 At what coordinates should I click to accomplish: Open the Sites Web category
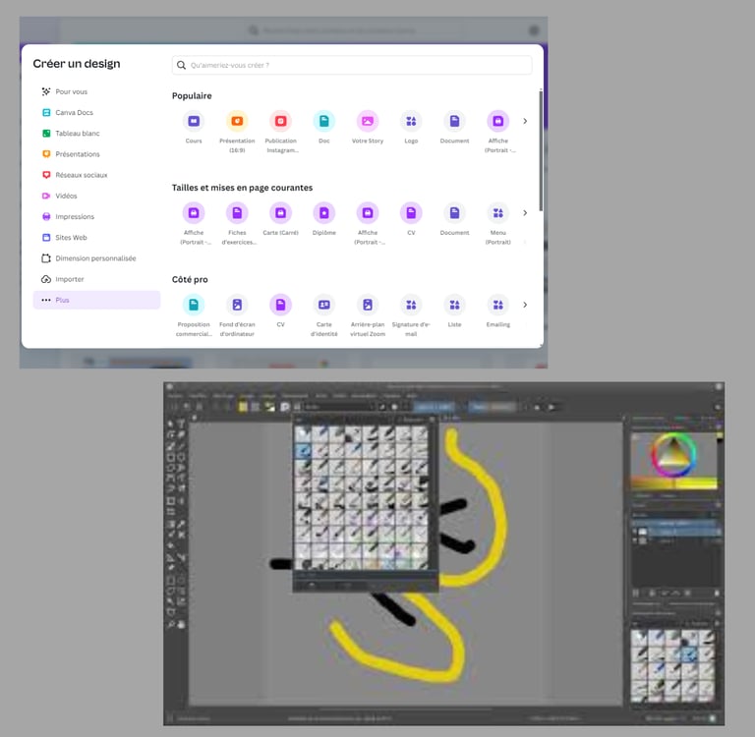pyautogui.click(x=96, y=238)
